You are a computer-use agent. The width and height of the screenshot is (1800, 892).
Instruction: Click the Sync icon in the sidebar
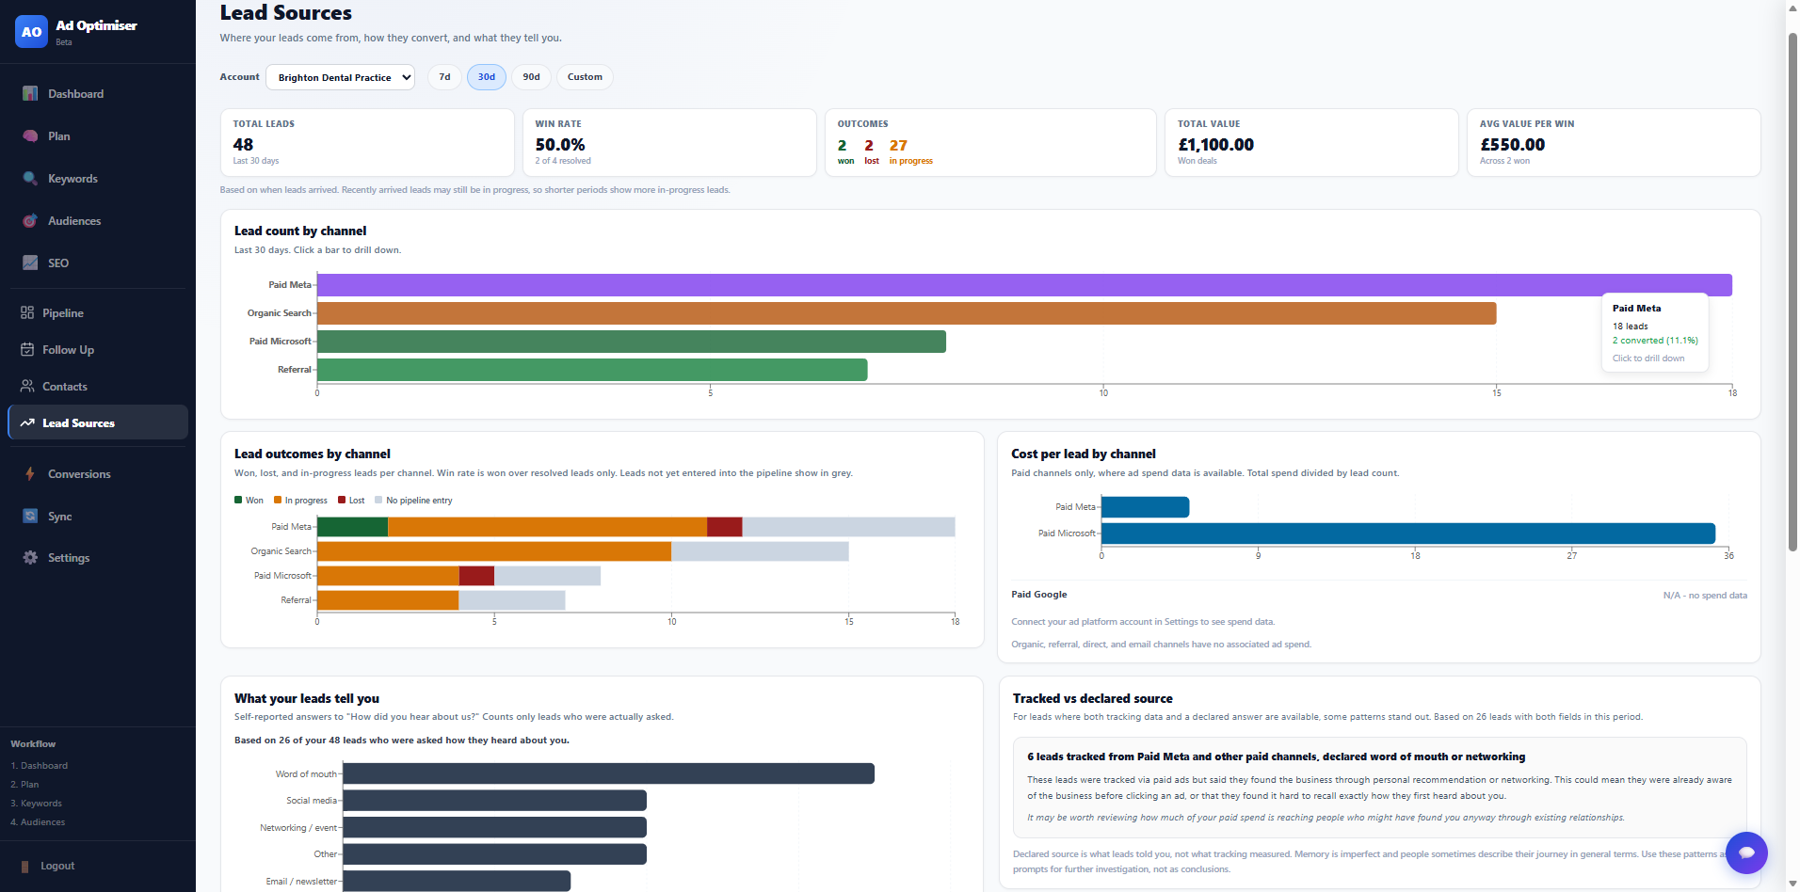(x=30, y=517)
